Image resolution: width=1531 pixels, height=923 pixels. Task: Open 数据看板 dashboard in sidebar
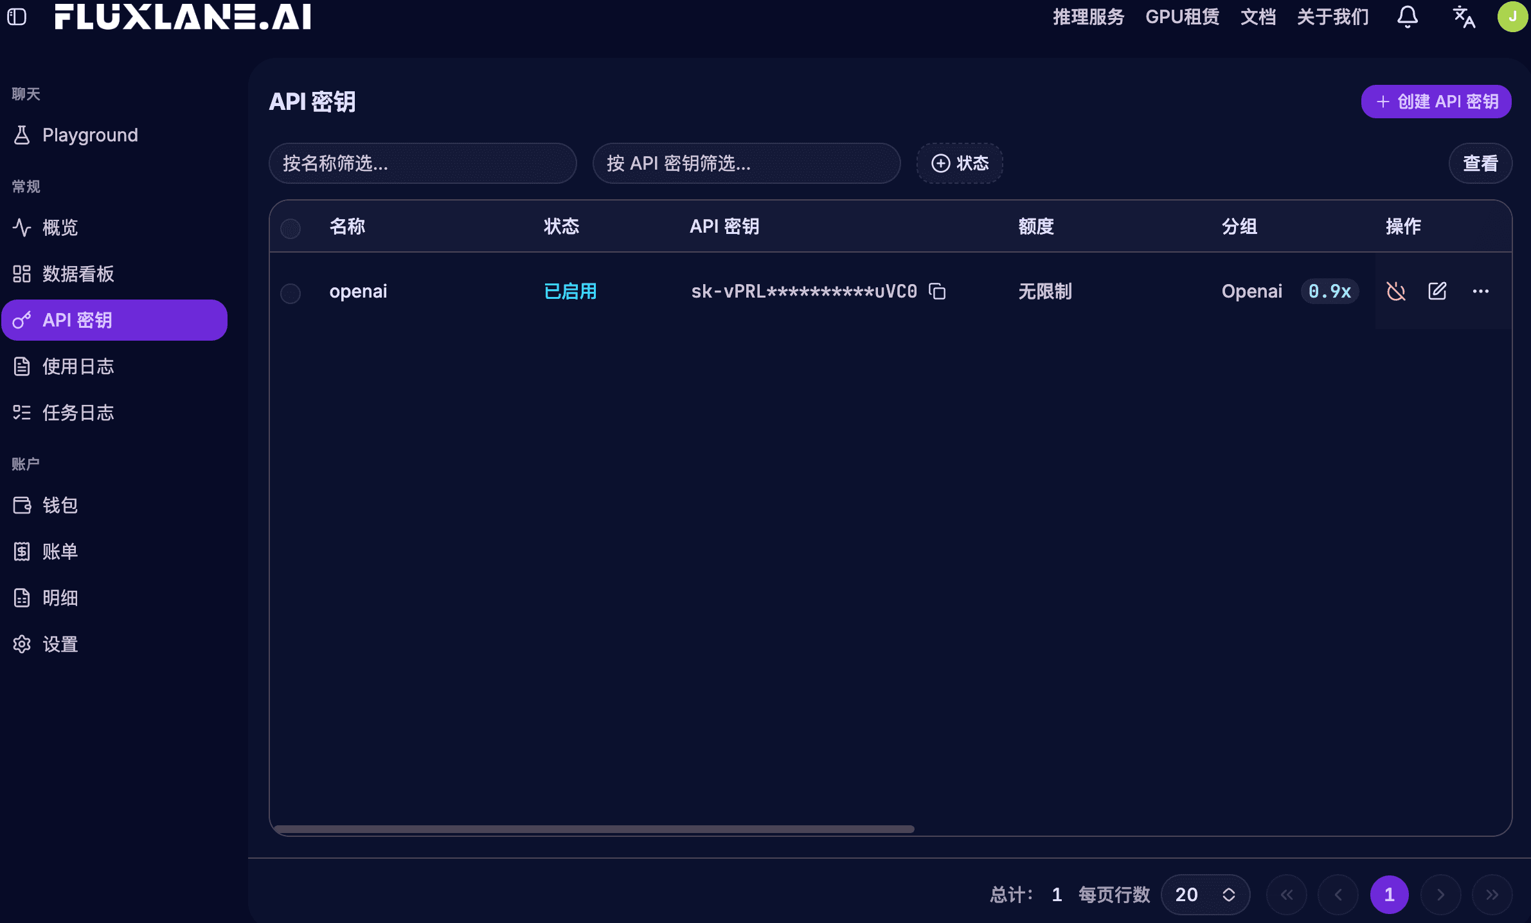[x=114, y=274]
